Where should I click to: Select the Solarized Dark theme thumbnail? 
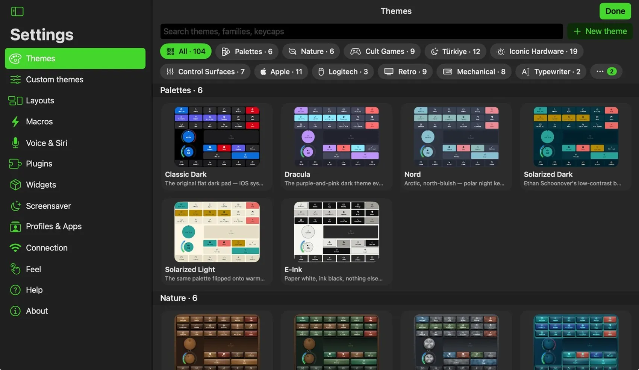[576, 136]
